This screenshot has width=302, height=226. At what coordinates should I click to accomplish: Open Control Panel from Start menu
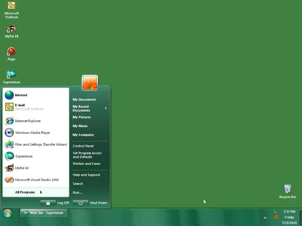click(x=83, y=146)
